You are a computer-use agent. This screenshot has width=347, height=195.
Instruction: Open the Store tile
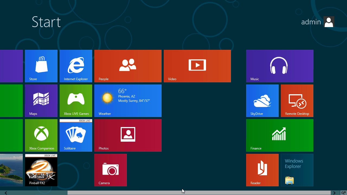(x=41, y=66)
